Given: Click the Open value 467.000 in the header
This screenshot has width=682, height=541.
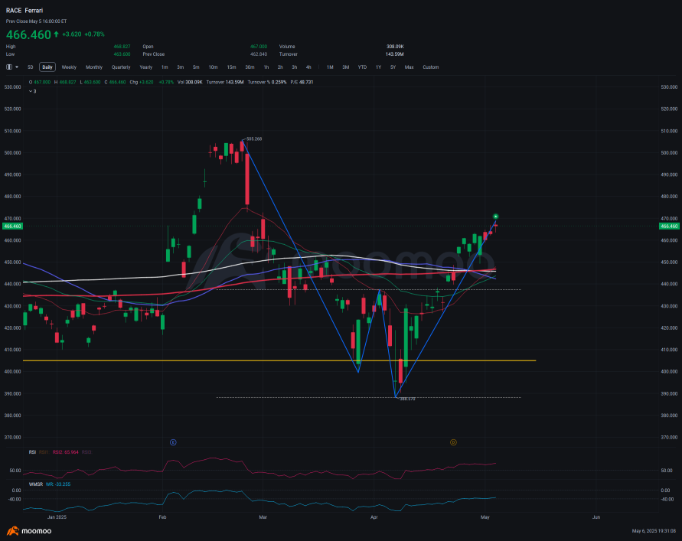Looking at the screenshot, I should [259, 46].
